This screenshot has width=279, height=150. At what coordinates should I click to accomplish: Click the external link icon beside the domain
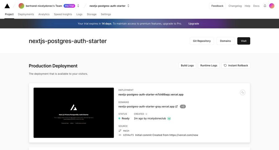tap(176, 106)
